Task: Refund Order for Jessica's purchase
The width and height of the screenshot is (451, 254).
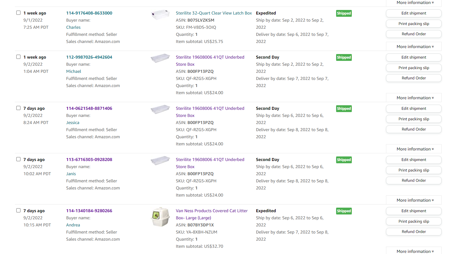Action: (414, 129)
